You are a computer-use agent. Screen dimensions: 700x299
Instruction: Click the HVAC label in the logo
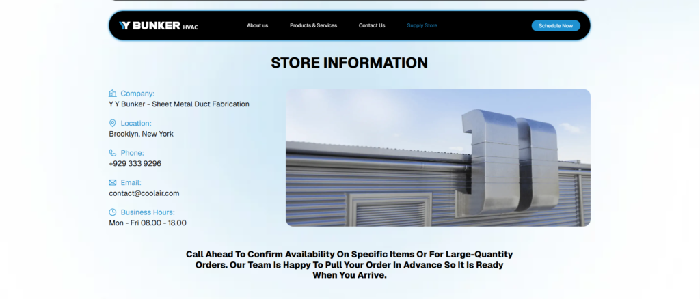[x=190, y=27]
